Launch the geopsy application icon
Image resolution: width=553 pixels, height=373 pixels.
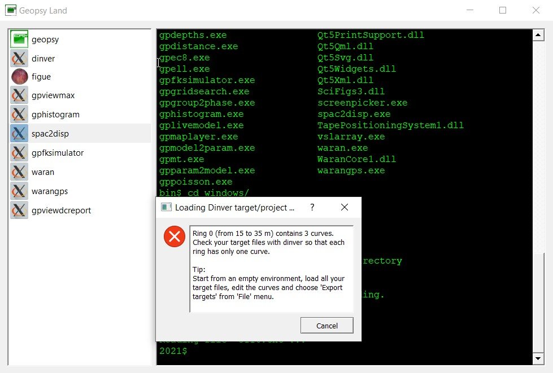pyautogui.click(x=20, y=40)
